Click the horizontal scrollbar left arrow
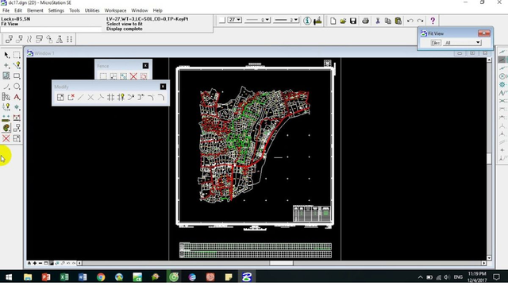 tap(79, 263)
